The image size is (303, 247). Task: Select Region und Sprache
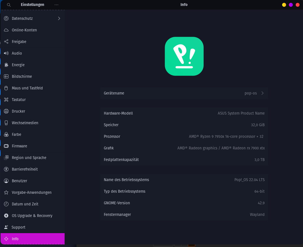pyautogui.click(x=33, y=158)
